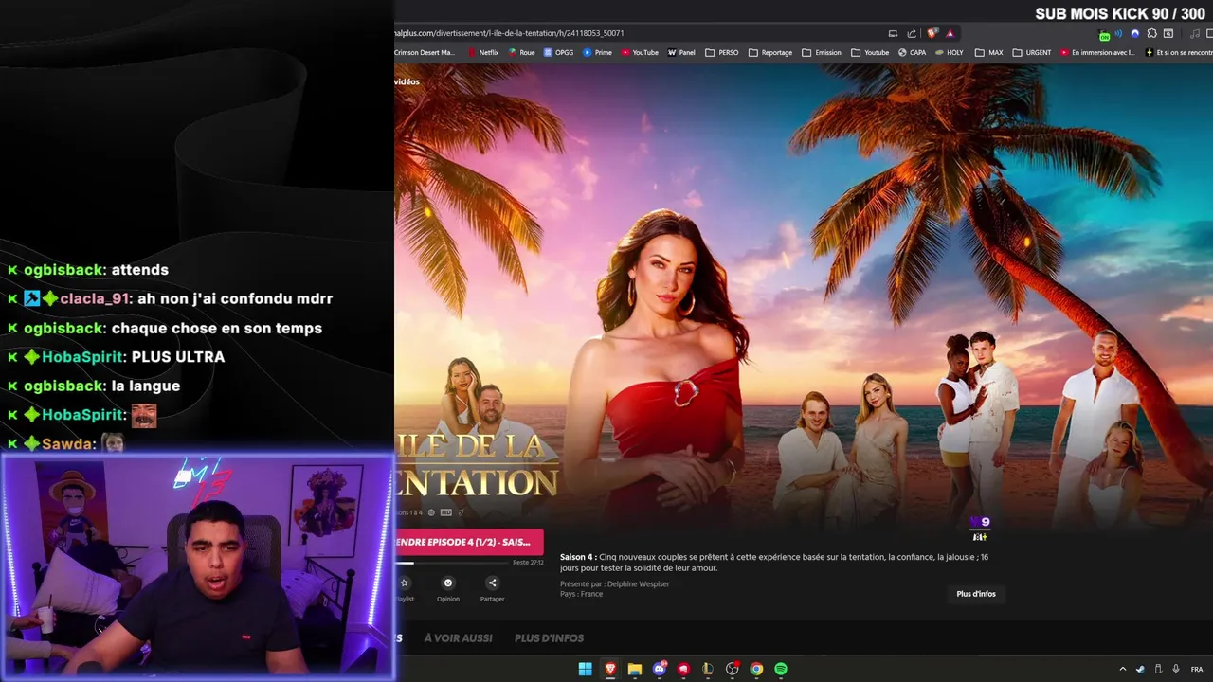Open File Explorer from the taskbar
Screen dimensions: 1213x682
pyautogui.click(x=635, y=669)
